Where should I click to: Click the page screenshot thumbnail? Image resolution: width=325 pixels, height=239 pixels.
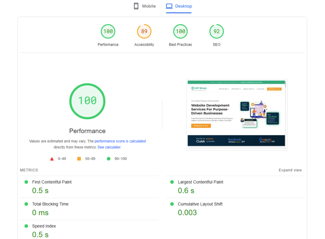pyautogui.click(x=237, y=115)
